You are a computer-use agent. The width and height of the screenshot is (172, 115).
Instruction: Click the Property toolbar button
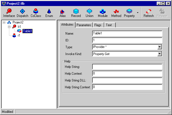click(x=129, y=13)
